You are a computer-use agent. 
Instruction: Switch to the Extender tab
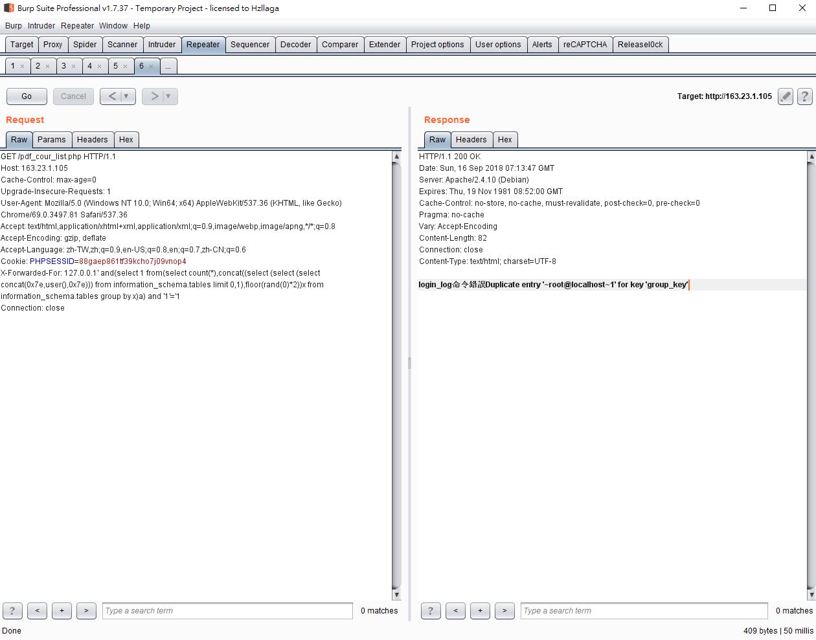coord(385,45)
